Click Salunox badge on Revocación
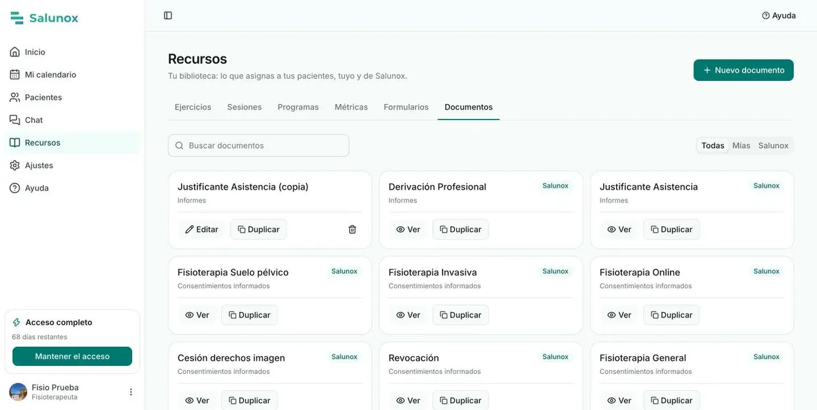Image resolution: width=817 pixels, height=410 pixels. [555, 357]
